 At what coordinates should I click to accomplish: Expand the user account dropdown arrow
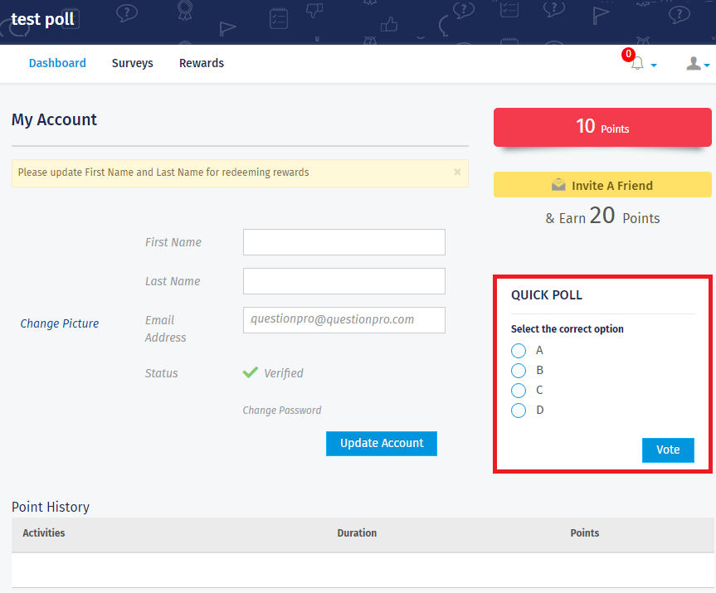707,66
